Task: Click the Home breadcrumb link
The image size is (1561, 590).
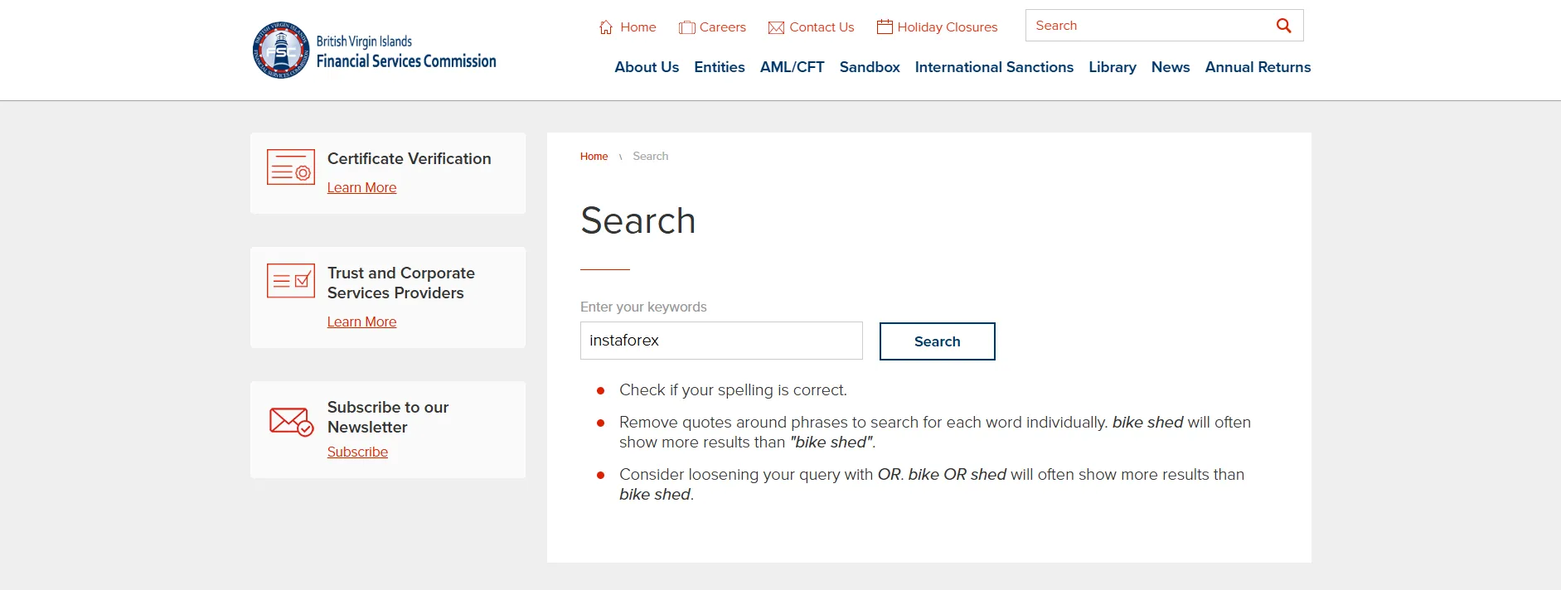Action: [x=594, y=157]
